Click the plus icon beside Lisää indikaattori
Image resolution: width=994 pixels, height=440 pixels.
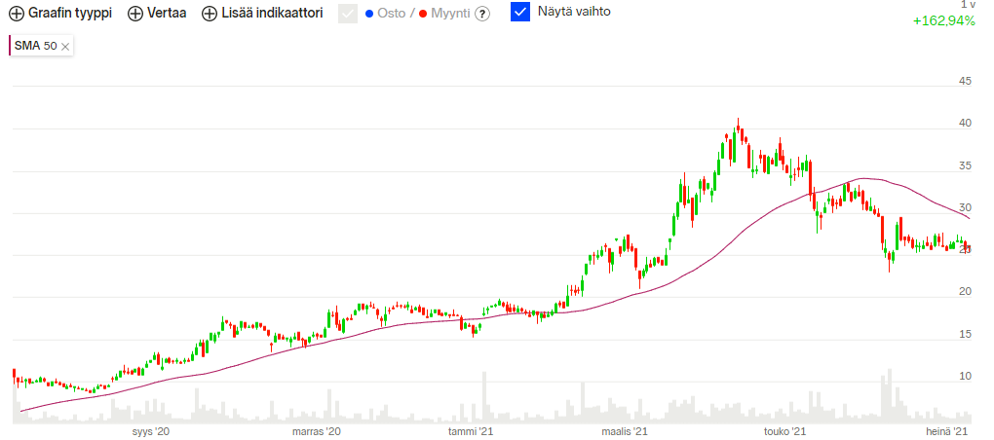tap(210, 14)
